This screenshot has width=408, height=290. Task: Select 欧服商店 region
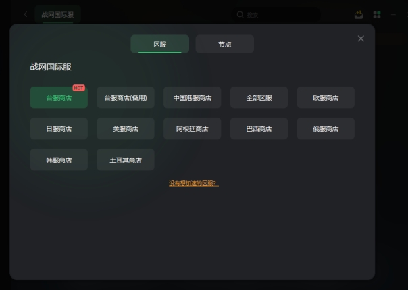(x=326, y=97)
